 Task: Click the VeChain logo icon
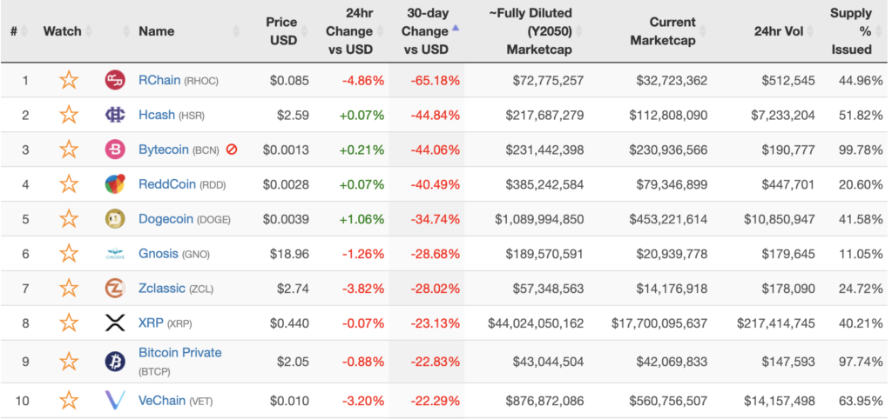[115, 401]
